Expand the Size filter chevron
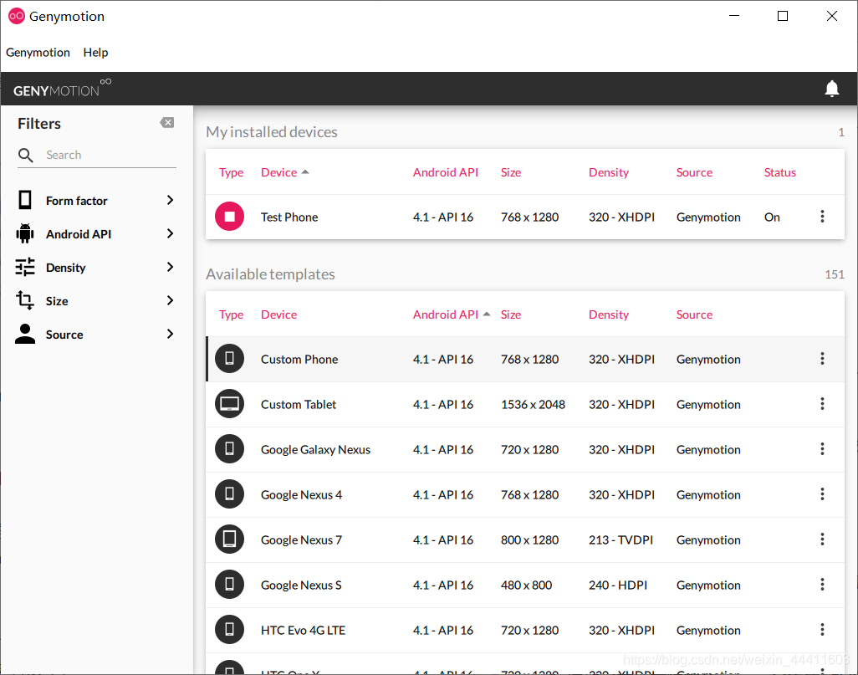 [170, 300]
